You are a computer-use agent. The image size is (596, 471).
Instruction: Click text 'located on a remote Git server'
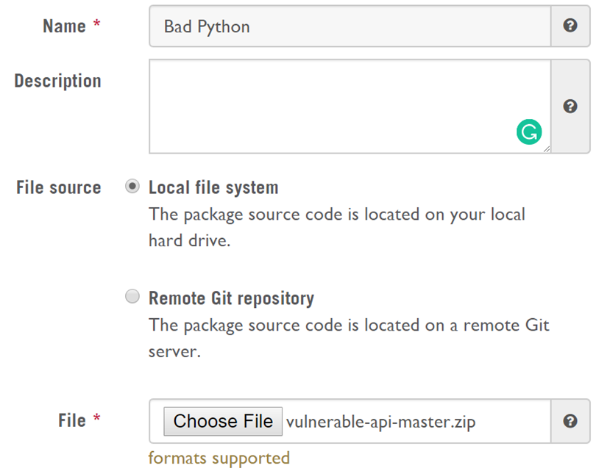pyautogui.click(x=349, y=338)
